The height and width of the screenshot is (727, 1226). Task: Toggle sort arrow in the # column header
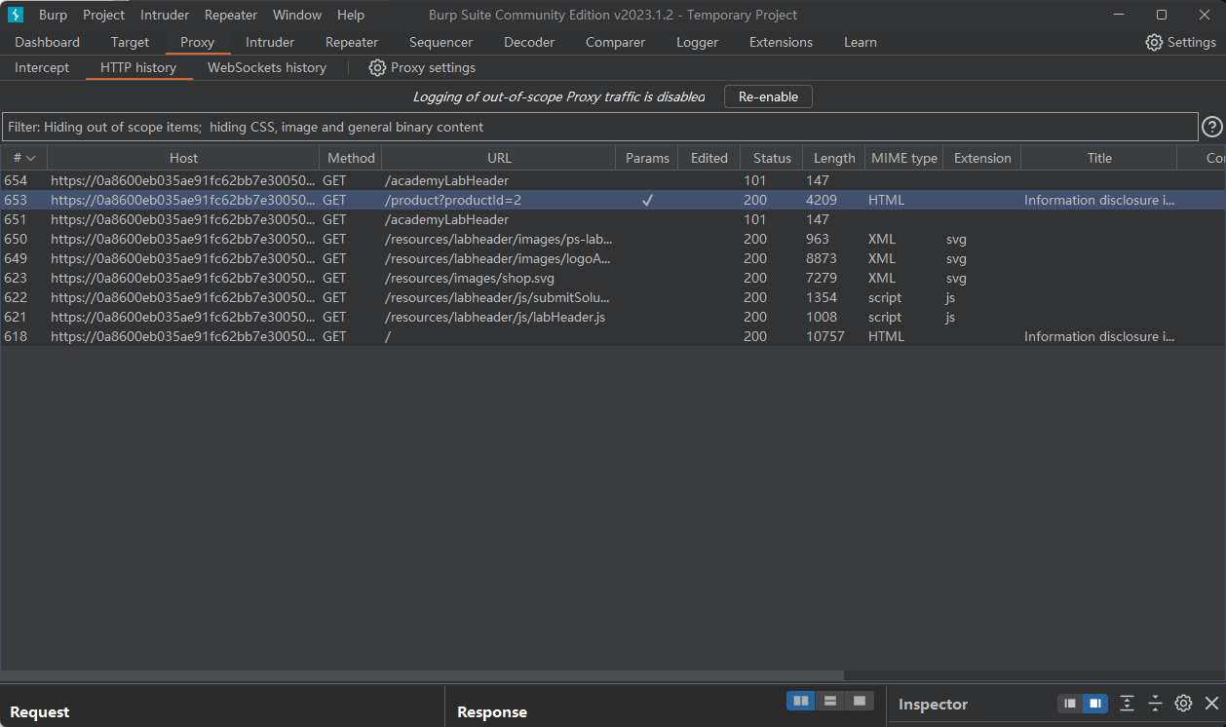[x=30, y=158]
